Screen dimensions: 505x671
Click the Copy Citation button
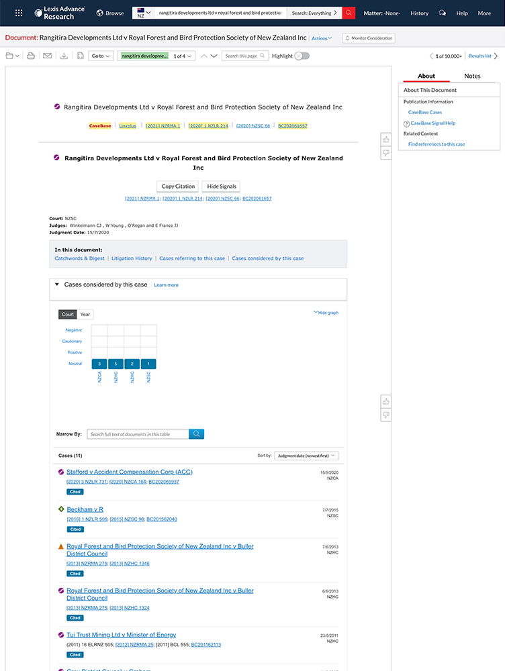click(x=178, y=186)
